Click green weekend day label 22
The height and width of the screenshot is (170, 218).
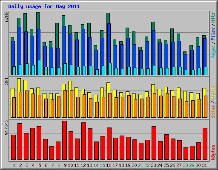click(147, 165)
